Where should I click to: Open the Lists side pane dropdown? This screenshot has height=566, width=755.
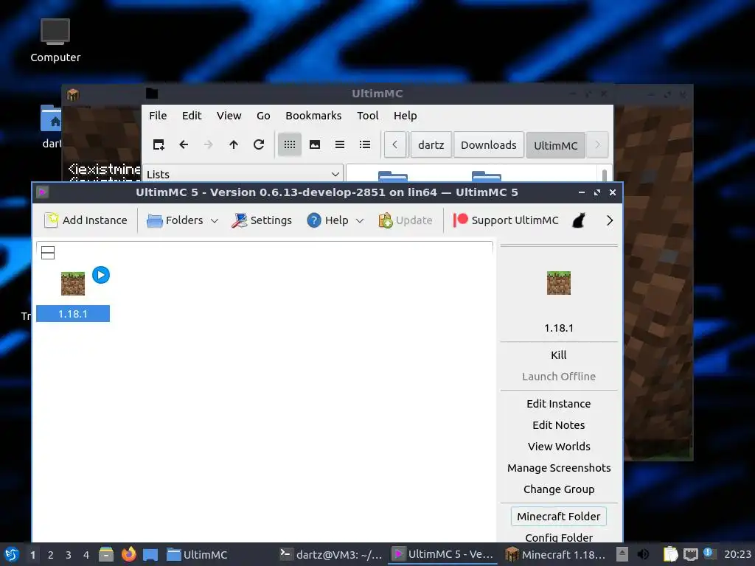[x=243, y=174]
